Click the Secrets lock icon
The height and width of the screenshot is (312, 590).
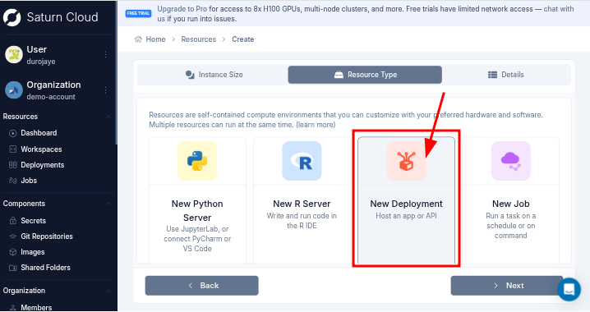(13, 221)
